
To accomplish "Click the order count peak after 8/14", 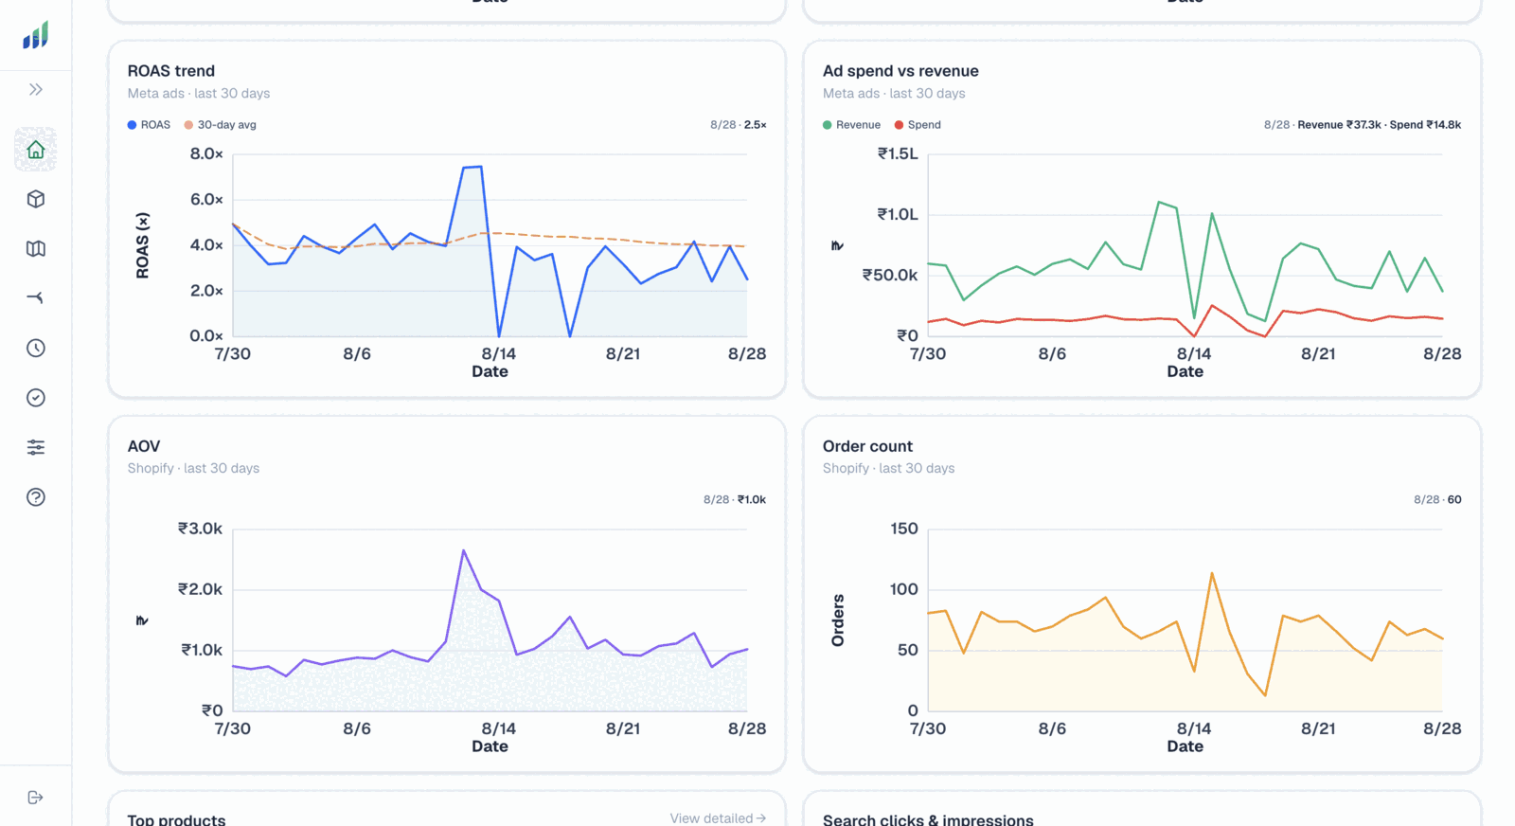I will [1212, 573].
